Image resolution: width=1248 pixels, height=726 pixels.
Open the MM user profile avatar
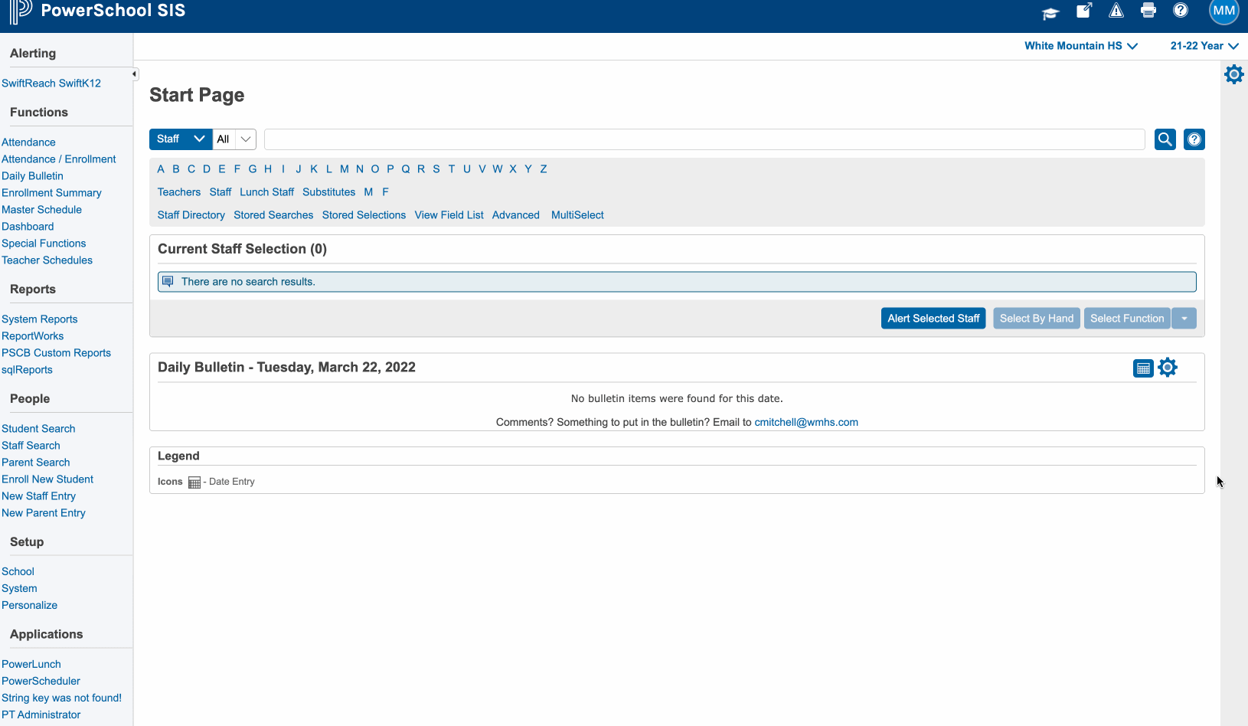[x=1223, y=11]
